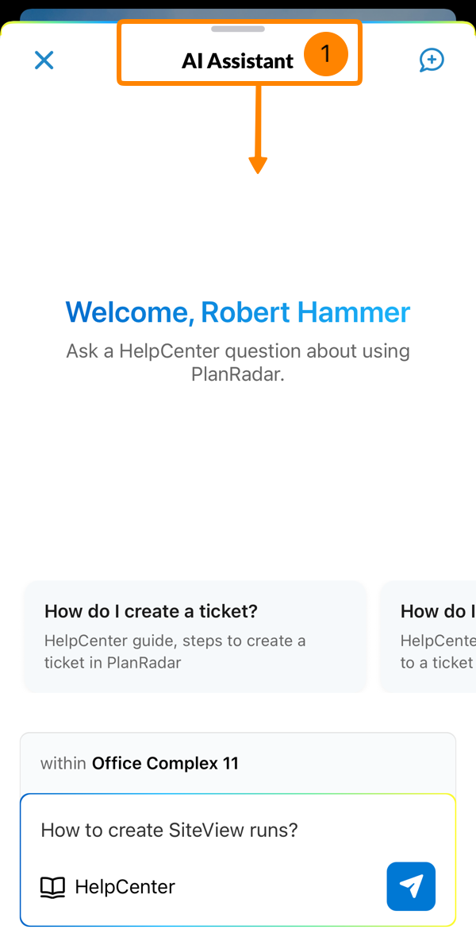
Task: Click the dimmed background strip above the sheet
Action: (x=238, y=14)
